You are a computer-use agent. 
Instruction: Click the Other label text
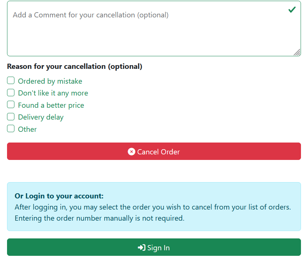27,129
